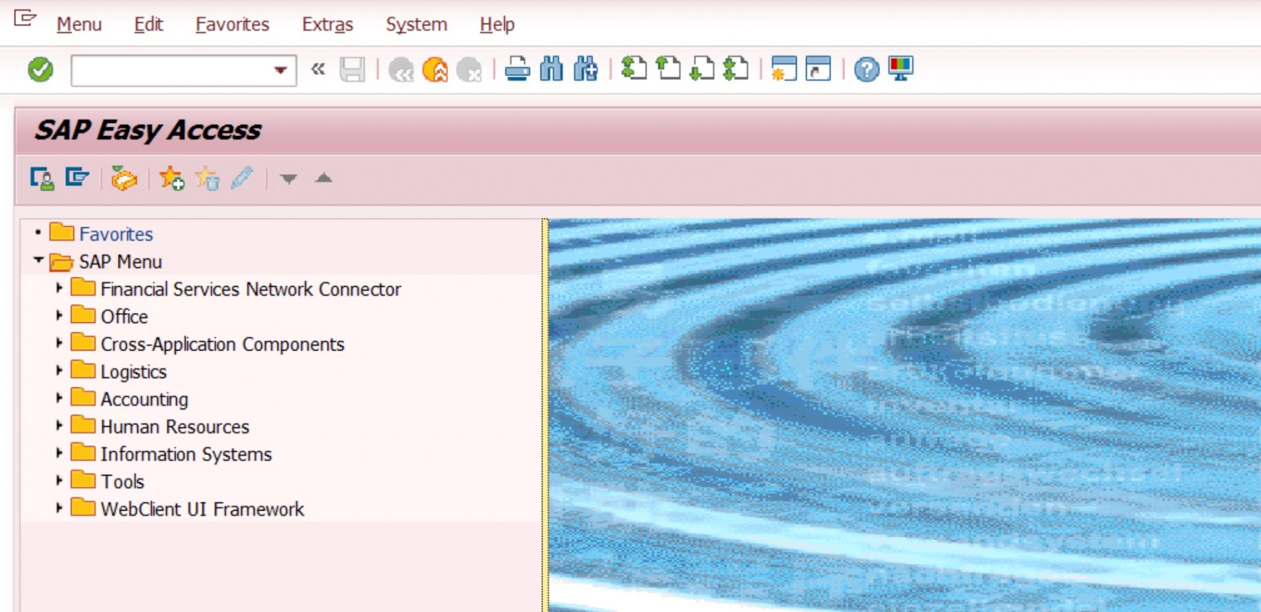Open the command field dropdown arrow
Viewport: 1261px width, 612px height.
tap(281, 70)
